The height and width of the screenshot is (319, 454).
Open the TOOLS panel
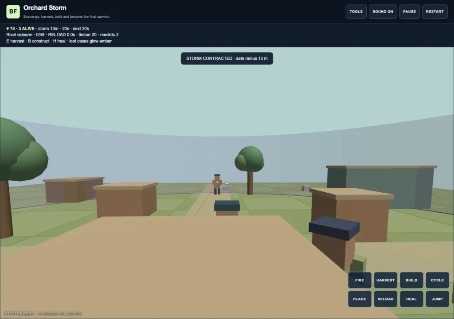(x=356, y=12)
